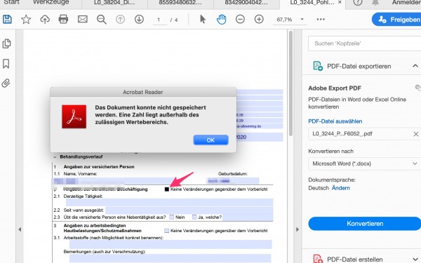Click the 'Ändern' language link
Viewport: 421px width, 263px height.
click(341, 188)
